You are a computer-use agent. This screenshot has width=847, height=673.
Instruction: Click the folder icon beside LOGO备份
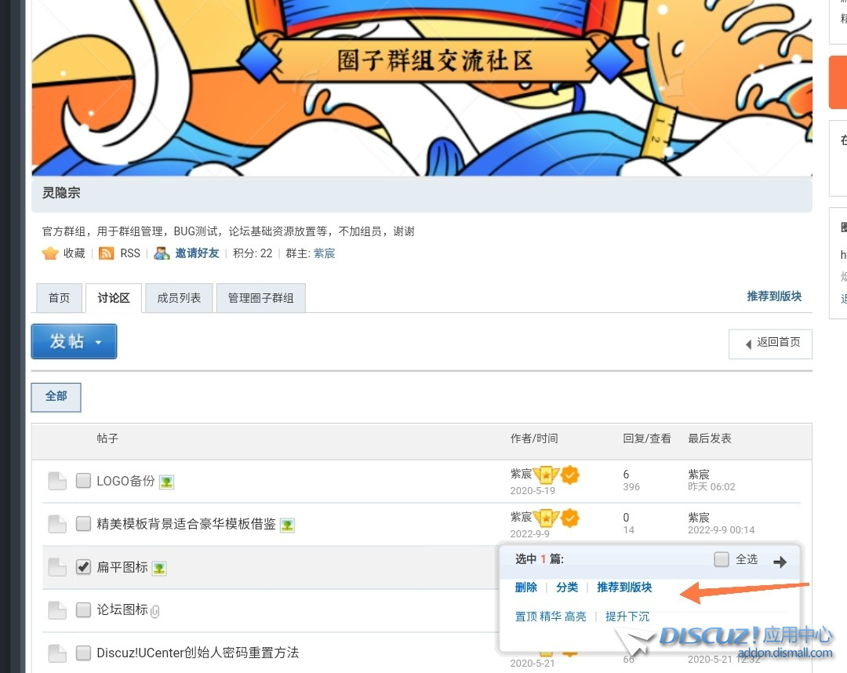56,481
